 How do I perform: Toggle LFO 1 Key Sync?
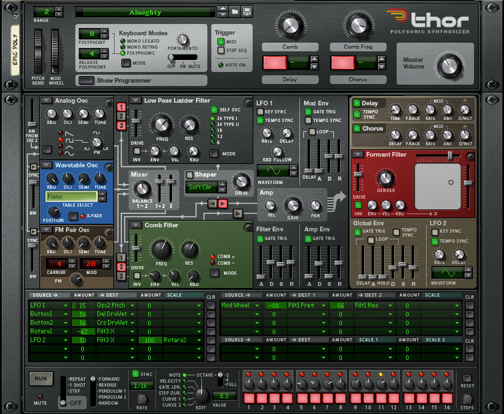[261, 111]
